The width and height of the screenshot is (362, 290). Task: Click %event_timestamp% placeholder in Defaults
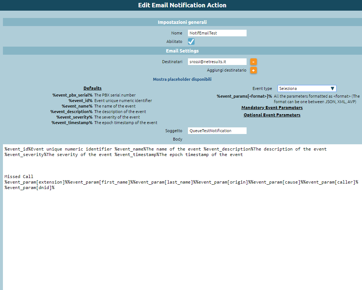(72, 123)
